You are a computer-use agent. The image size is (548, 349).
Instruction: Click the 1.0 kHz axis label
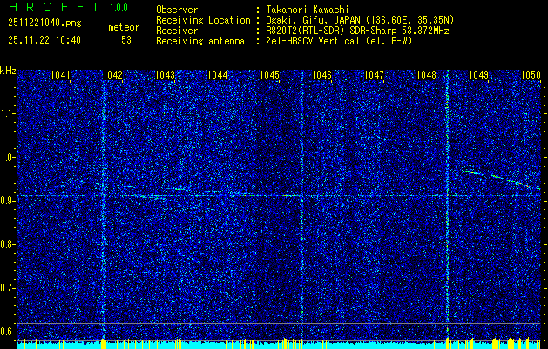point(7,157)
